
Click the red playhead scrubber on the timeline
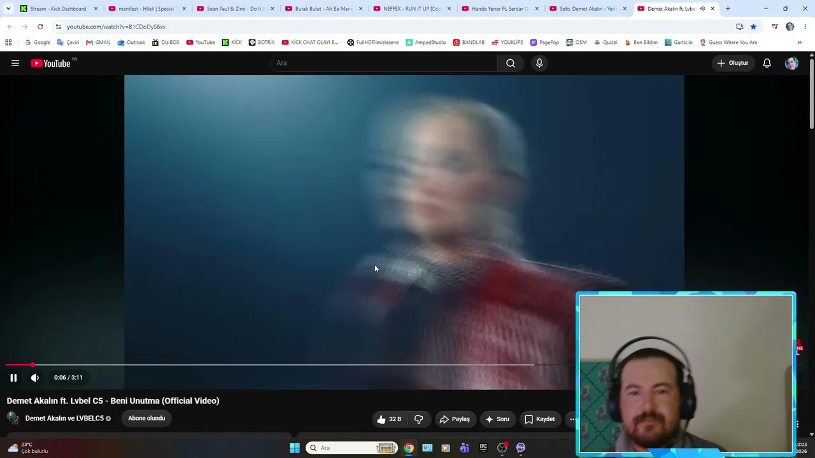click(x=32, y=364)
